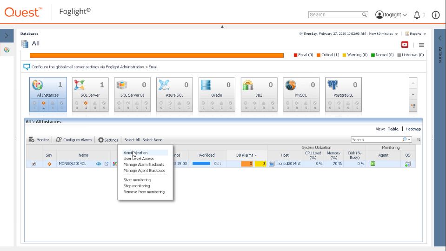
Task: Select the MySQL database tile
Action: point(301,94)
